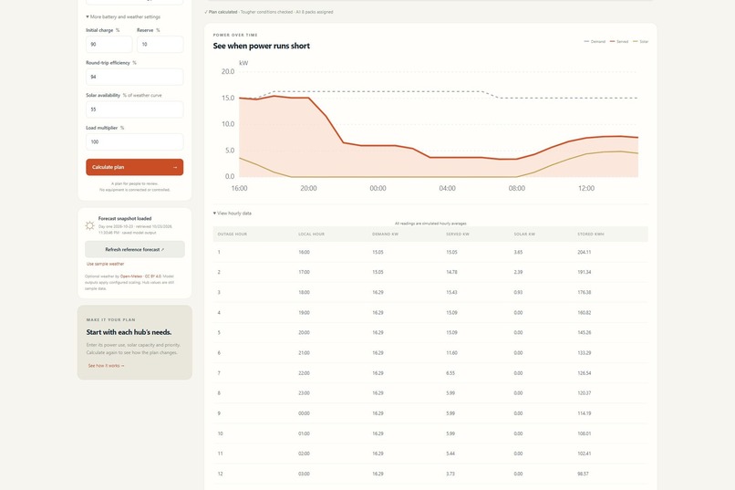The width and height of the screenshot is (735, 490).
Task: Click the sun forecast icon
Action: click(x=89, y=225)
